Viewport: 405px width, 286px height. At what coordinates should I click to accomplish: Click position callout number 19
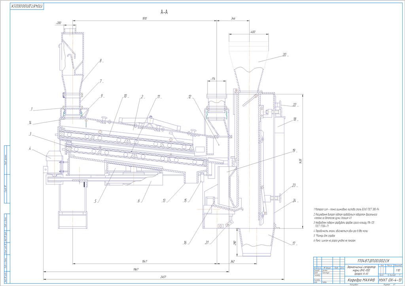click(294, 151)
